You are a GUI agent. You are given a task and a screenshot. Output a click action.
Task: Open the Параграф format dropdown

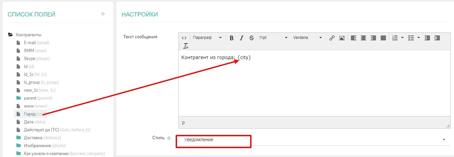coord(207,38)
